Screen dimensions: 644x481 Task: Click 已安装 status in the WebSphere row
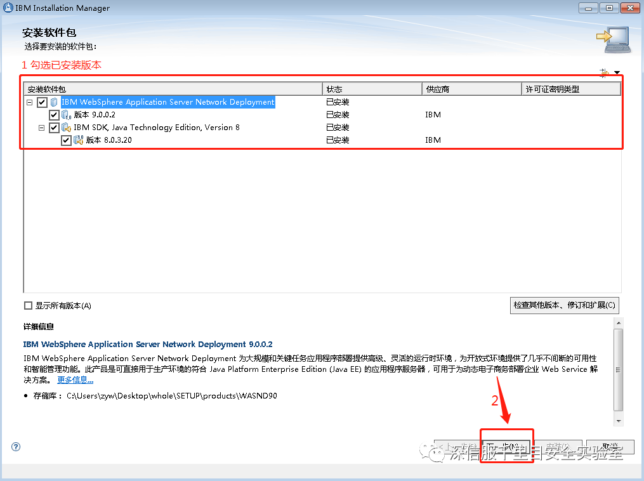(338, 102)
